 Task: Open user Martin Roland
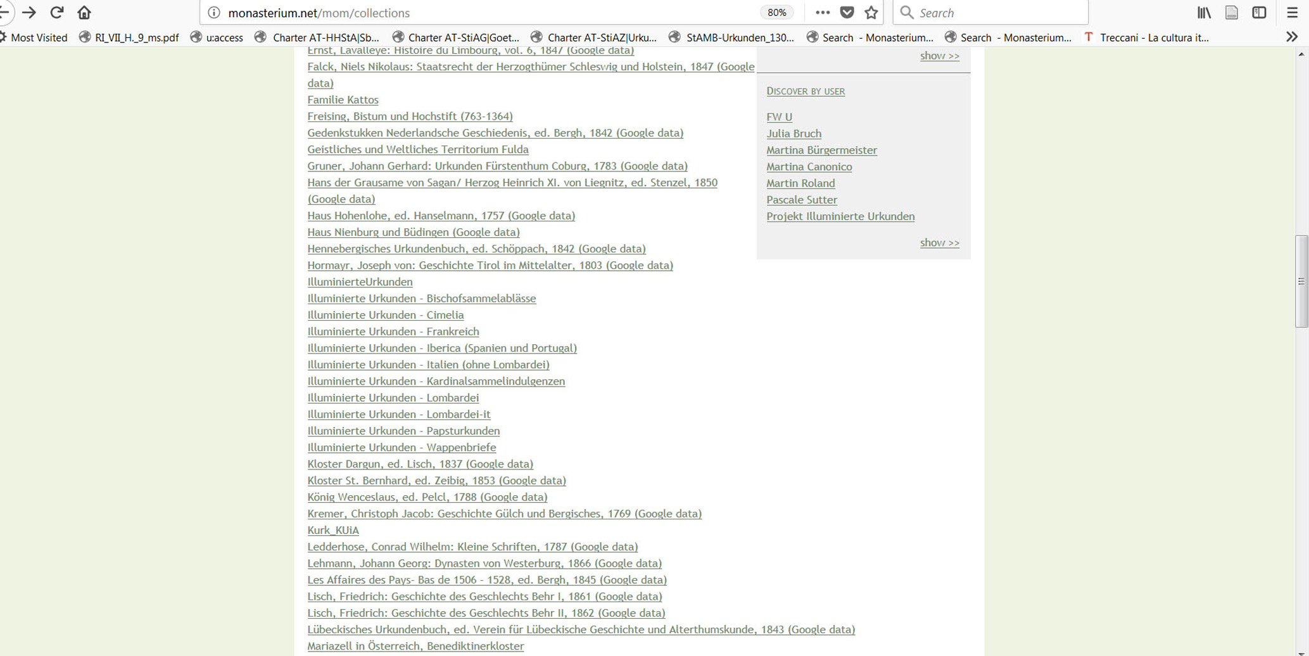[x=800, y=183]
